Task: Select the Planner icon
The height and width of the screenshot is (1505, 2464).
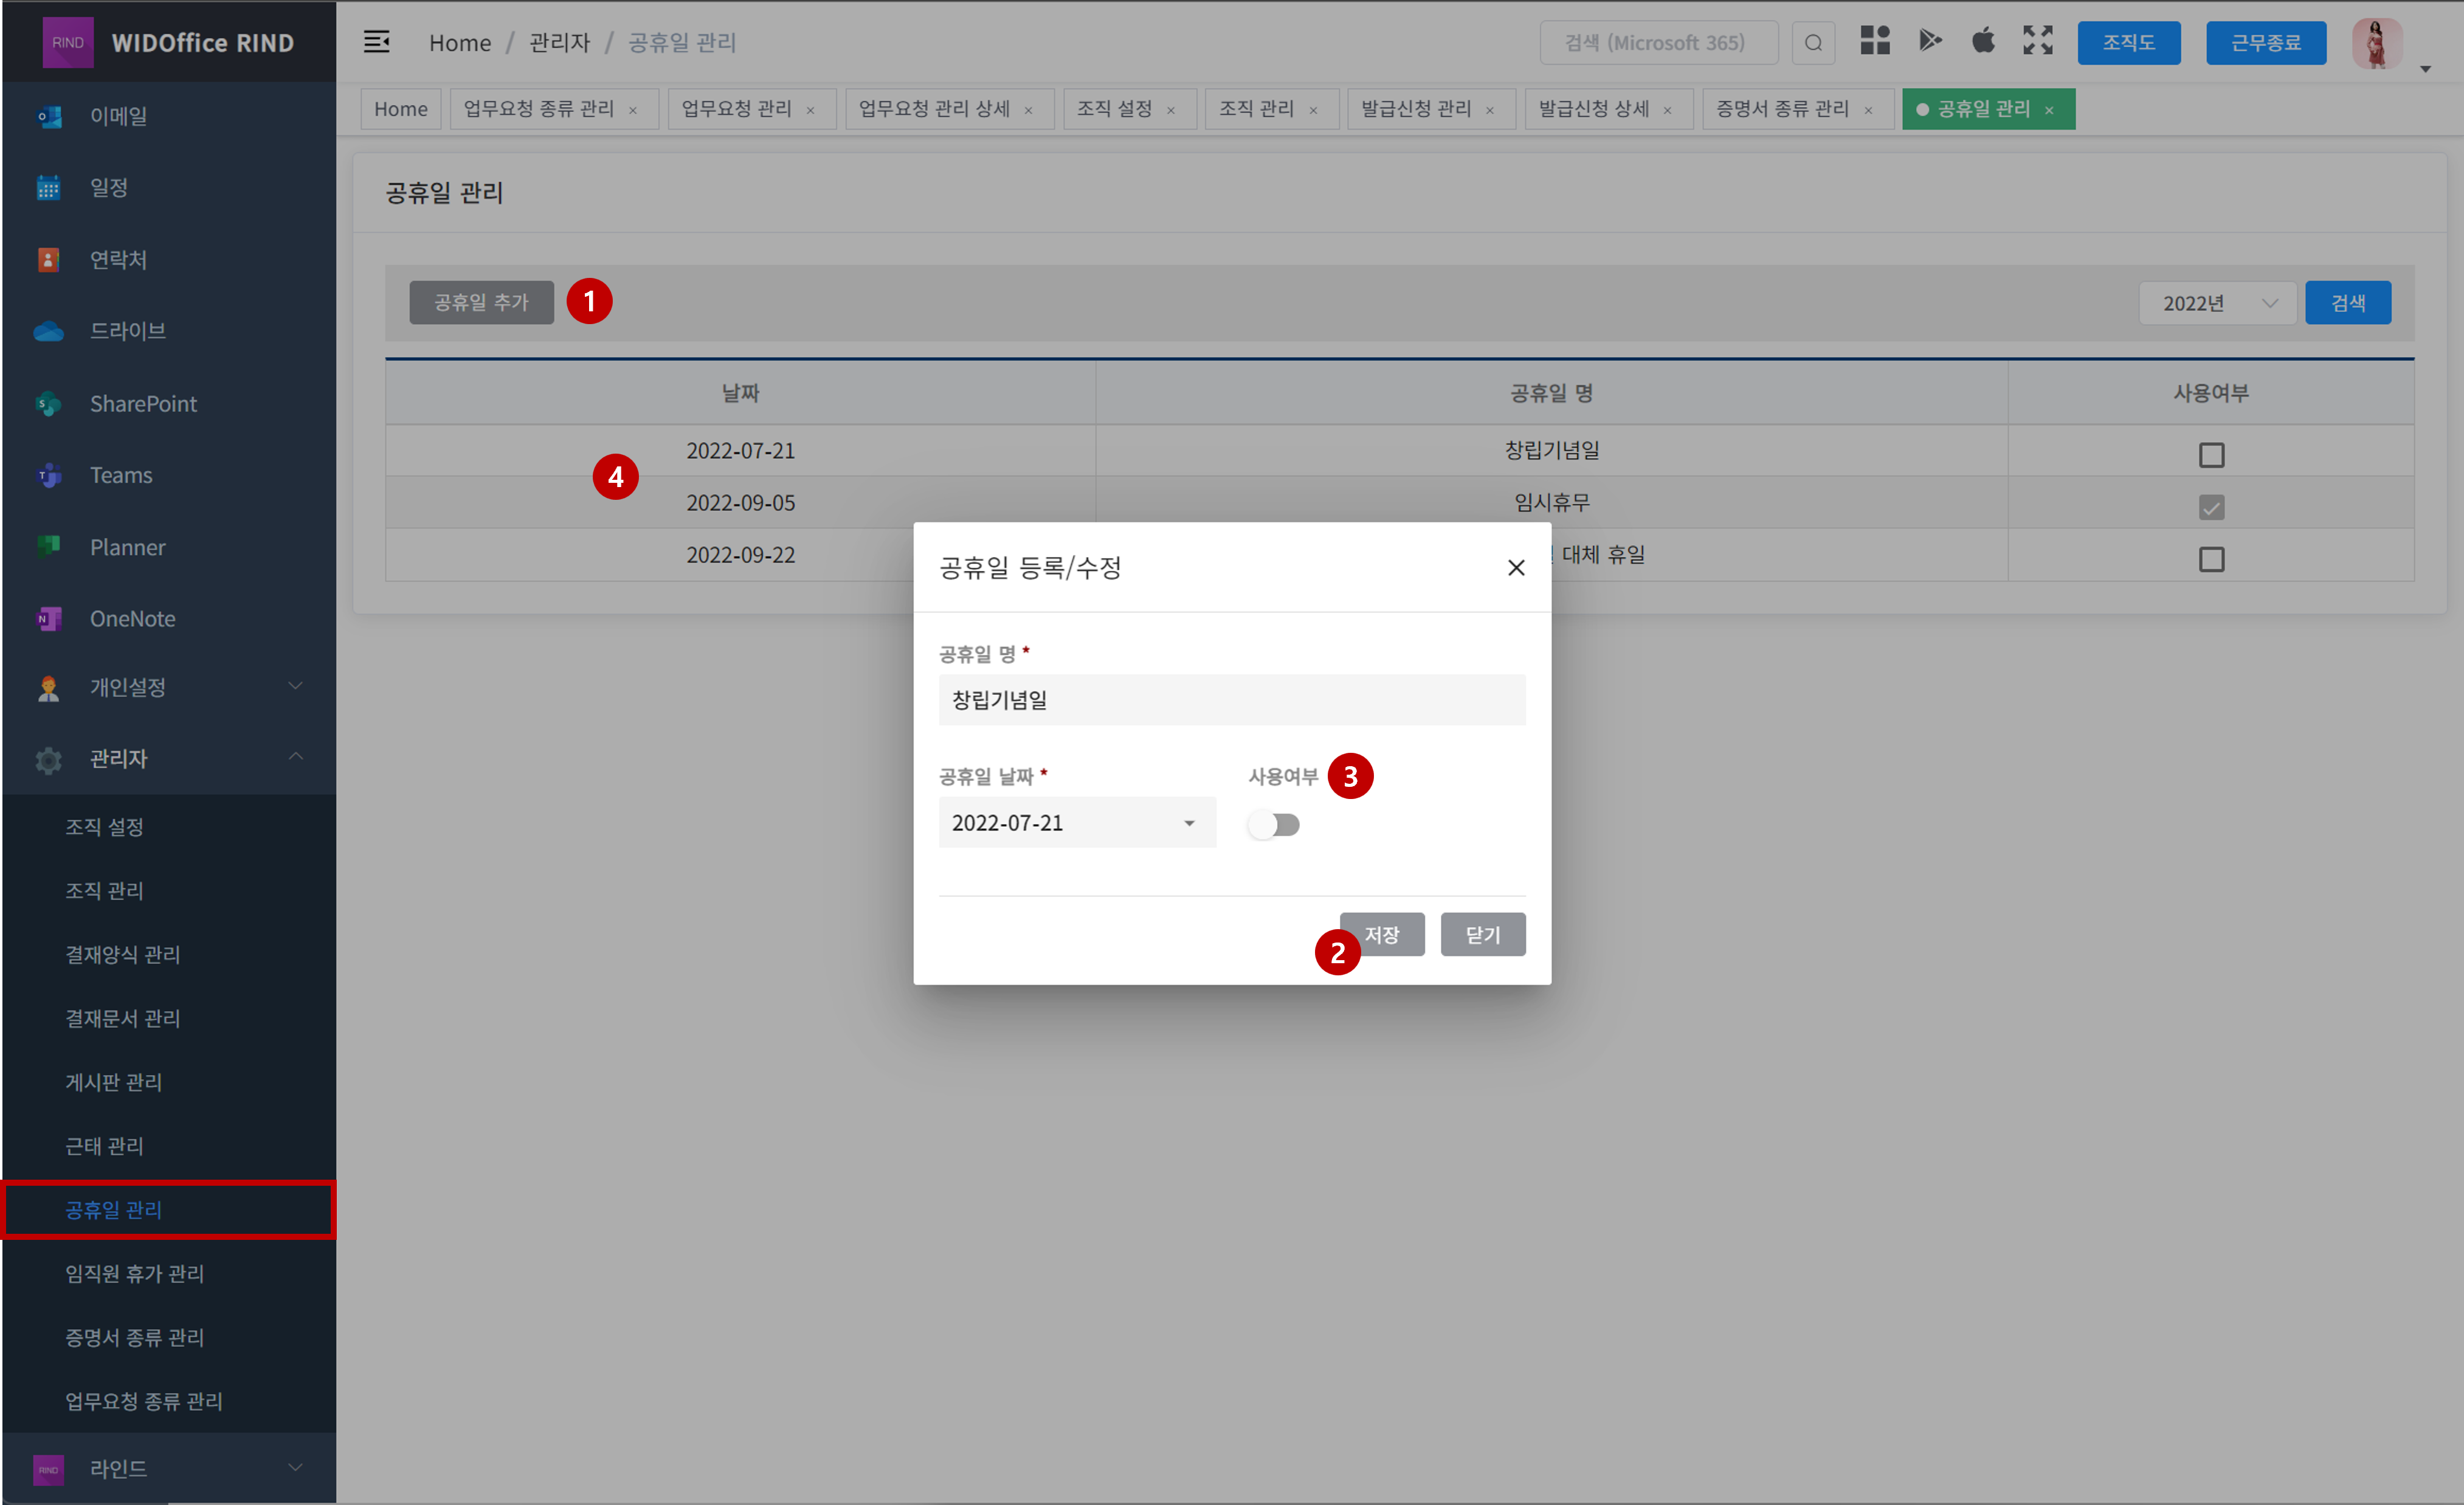Action: pos(48,547)
